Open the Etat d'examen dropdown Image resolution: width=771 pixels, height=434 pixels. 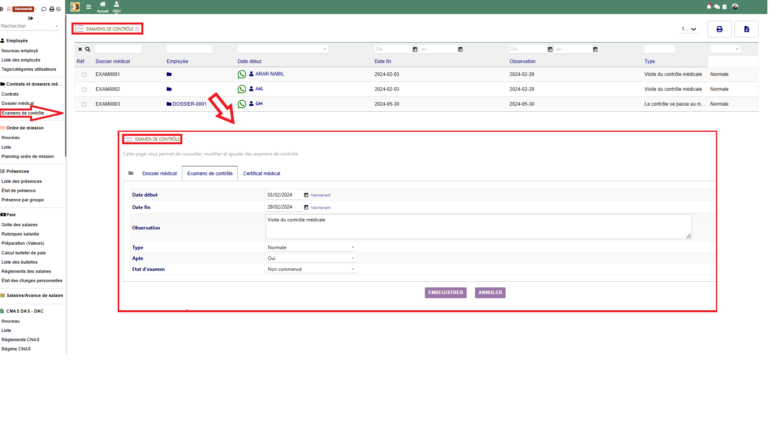coord(311,269)
